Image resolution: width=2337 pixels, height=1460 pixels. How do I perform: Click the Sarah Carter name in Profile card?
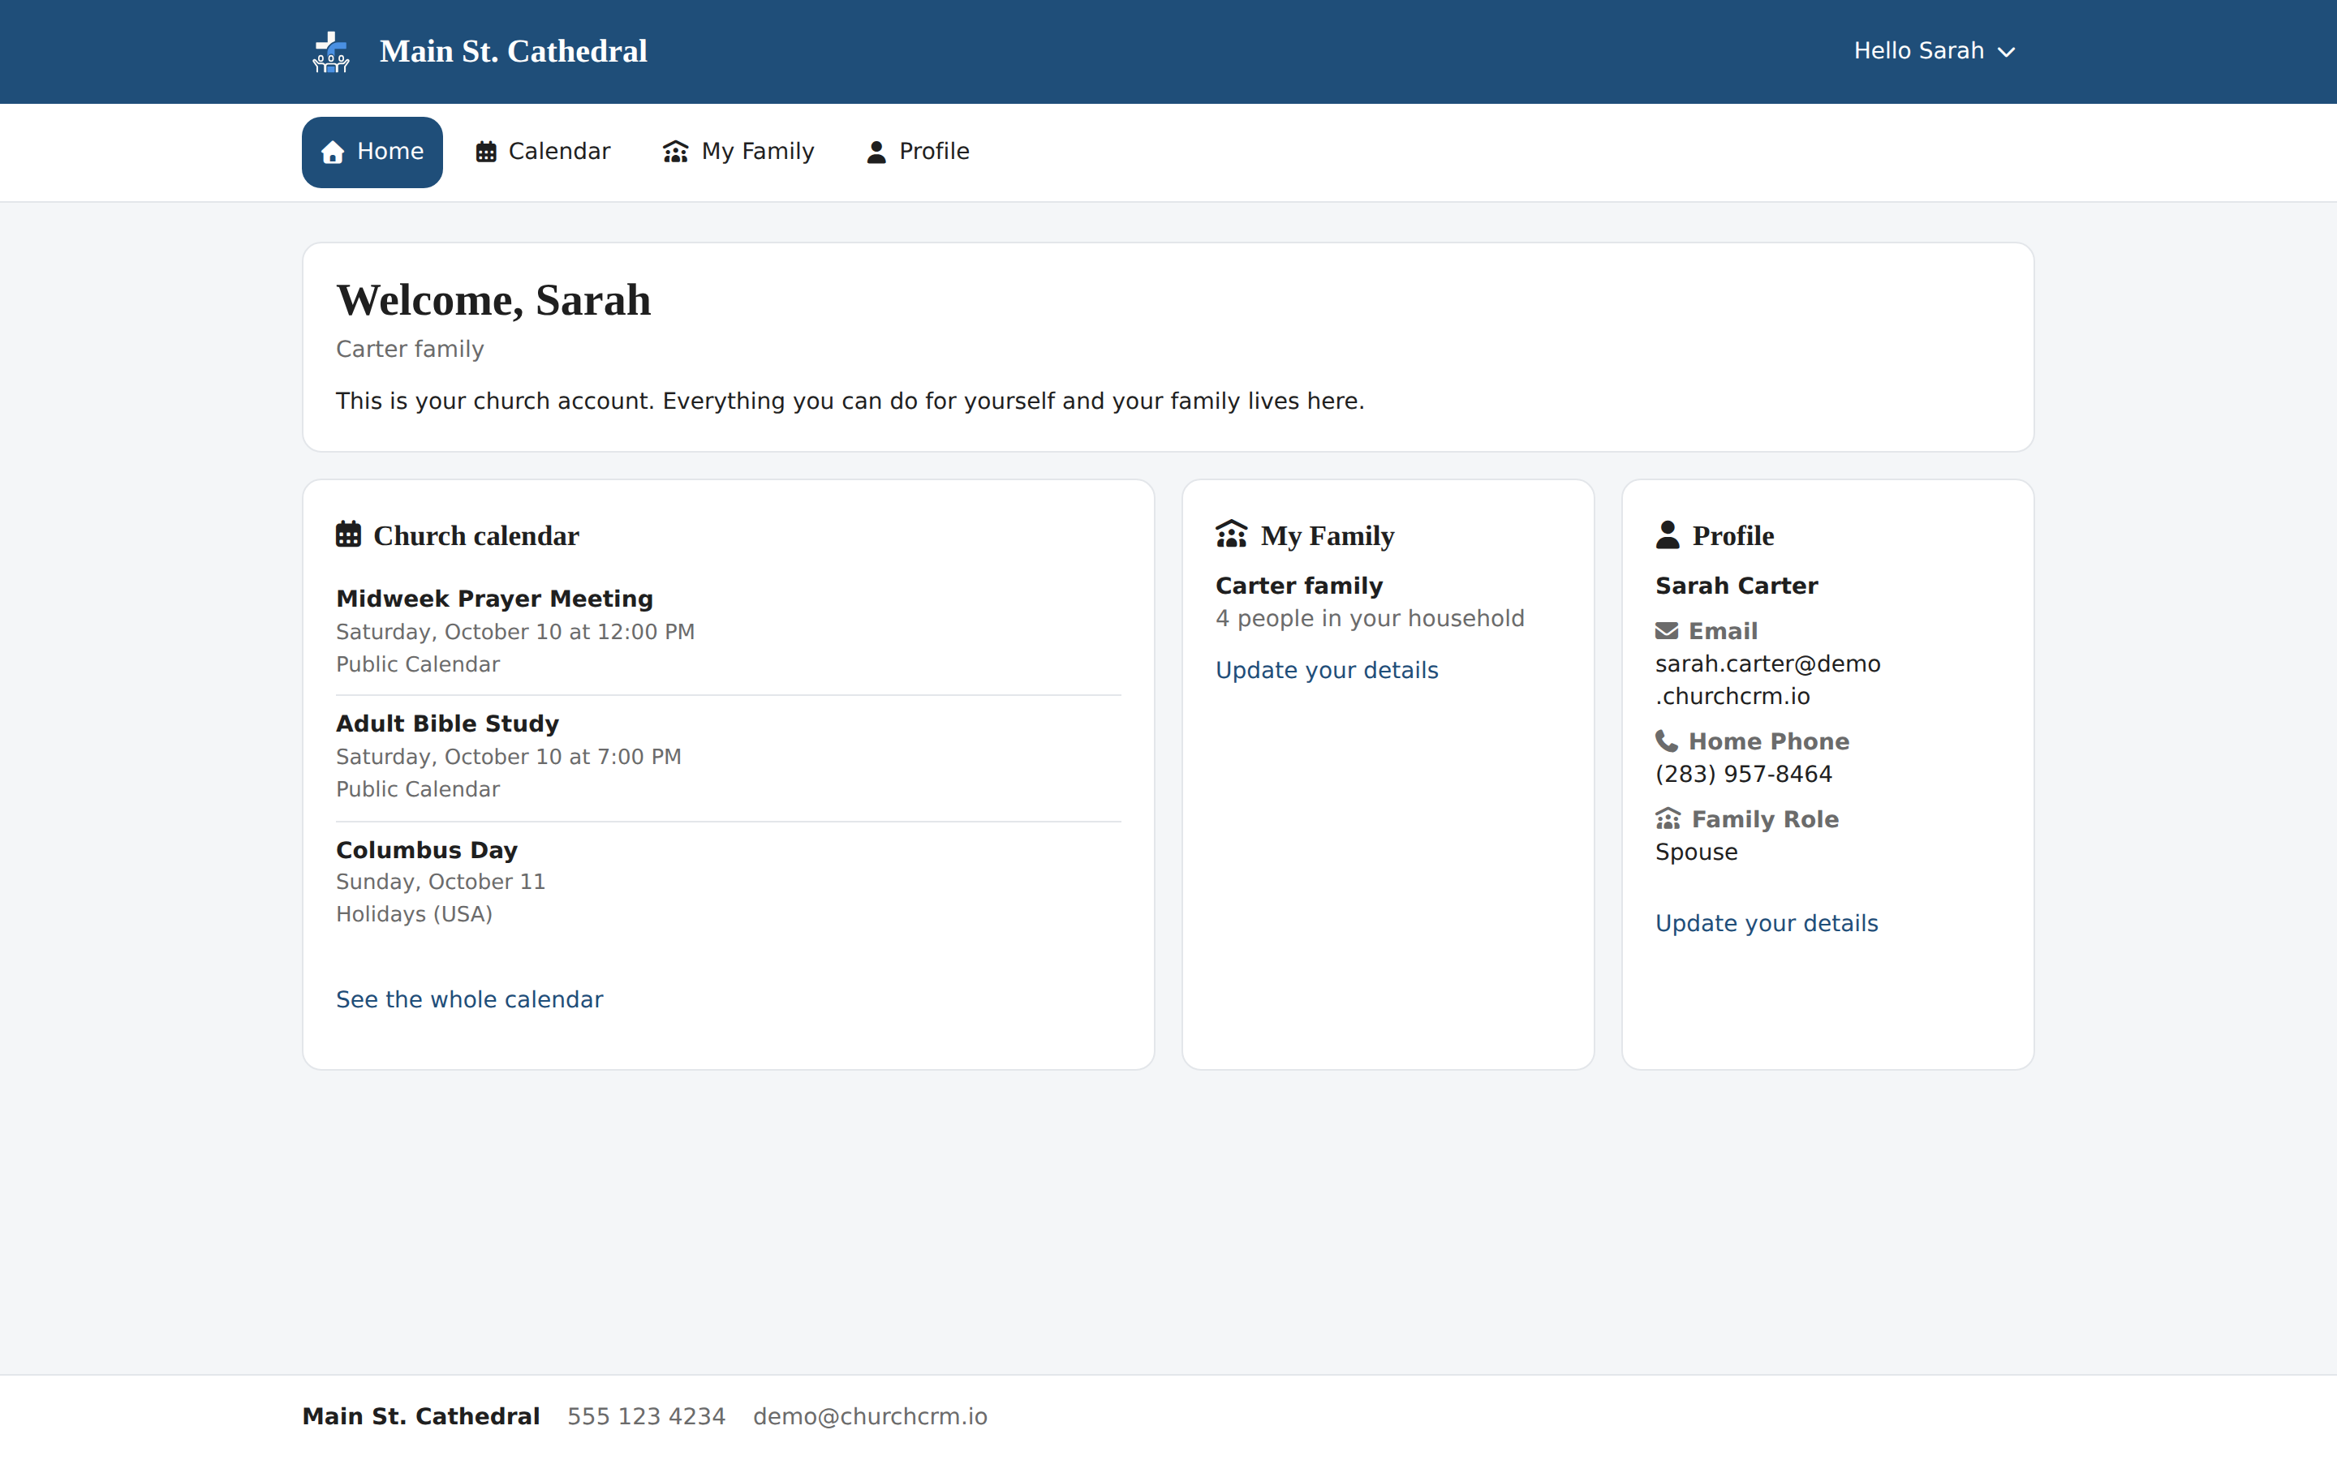pos(1737,585)
